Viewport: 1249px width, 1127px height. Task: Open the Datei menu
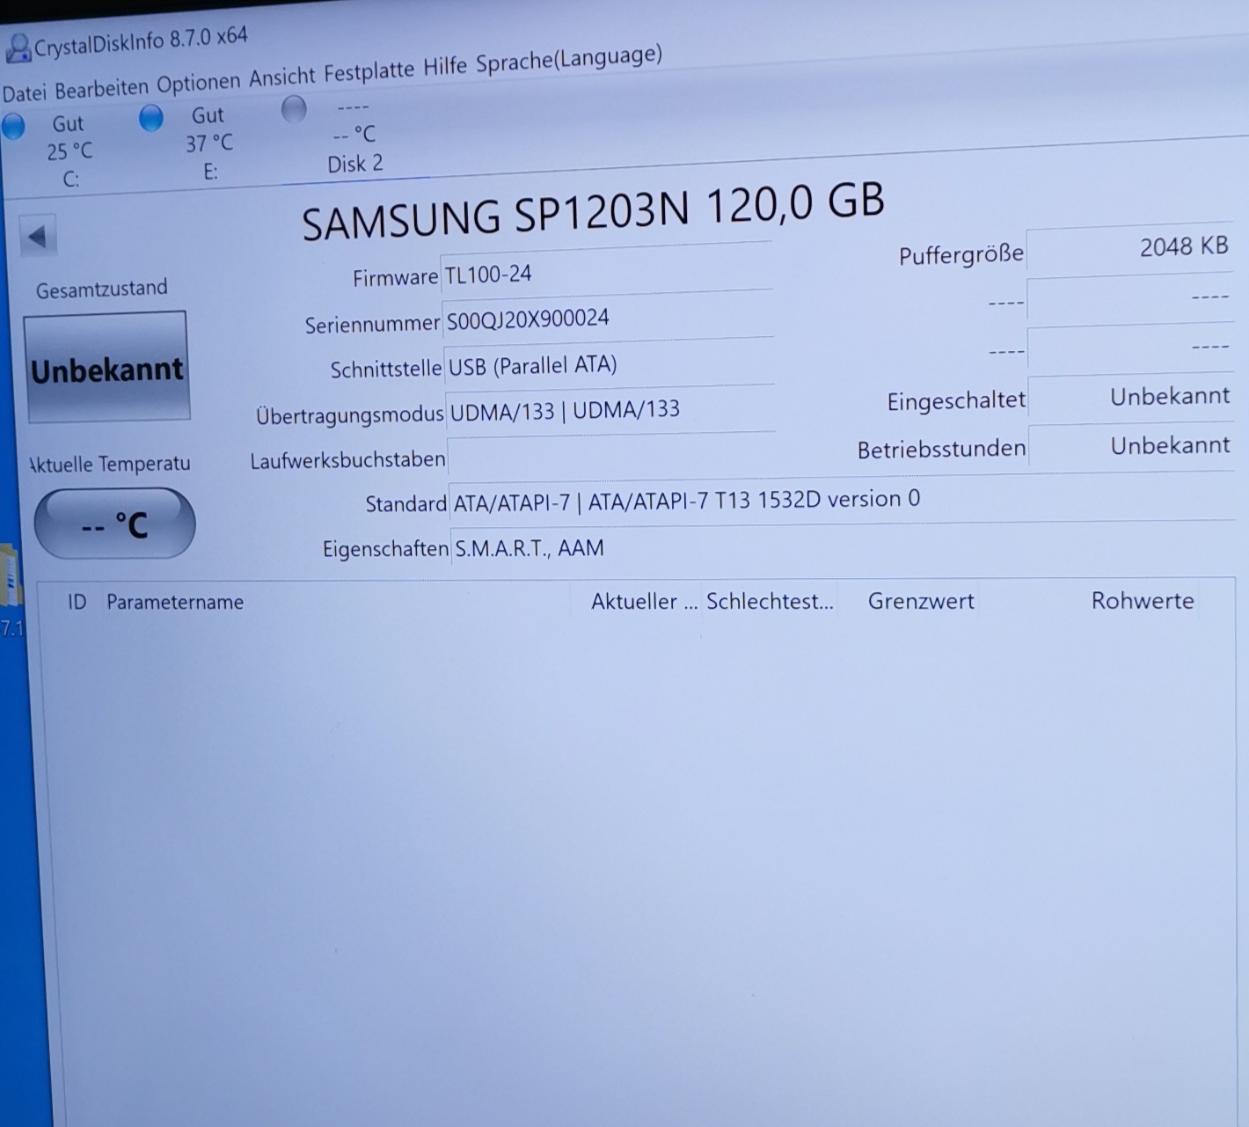(24, 93)
